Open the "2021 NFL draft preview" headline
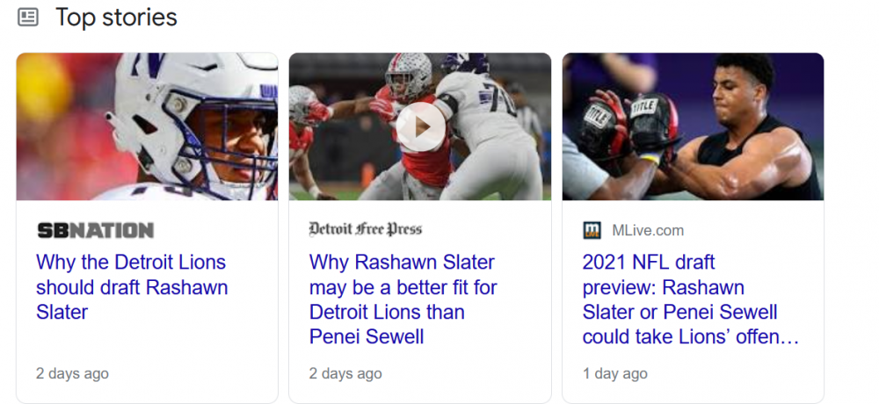The image size is (879, 404). point(680,299)
